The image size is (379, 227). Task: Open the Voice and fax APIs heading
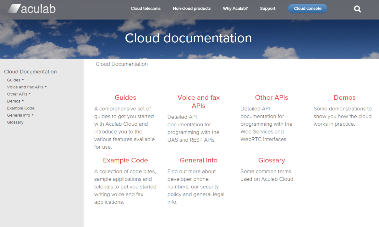pos(199,102)
